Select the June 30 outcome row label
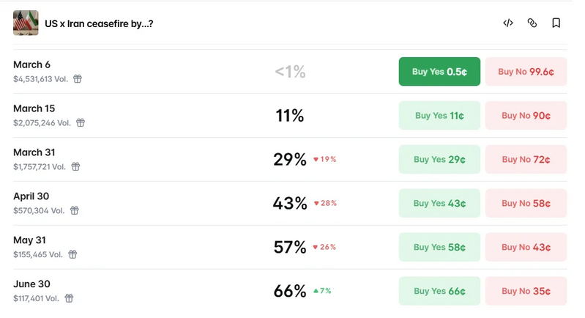 click(31, 284)
